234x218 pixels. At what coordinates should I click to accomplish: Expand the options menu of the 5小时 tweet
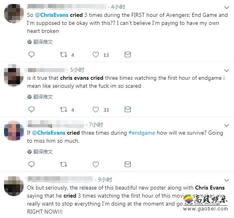pyautogui.click(x=226, y=70)
